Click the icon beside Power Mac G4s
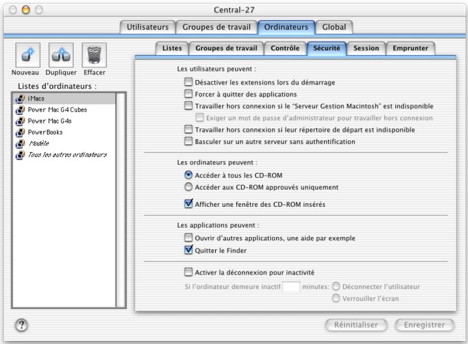This screenshot has width=468, height=344. pos(20,121)
